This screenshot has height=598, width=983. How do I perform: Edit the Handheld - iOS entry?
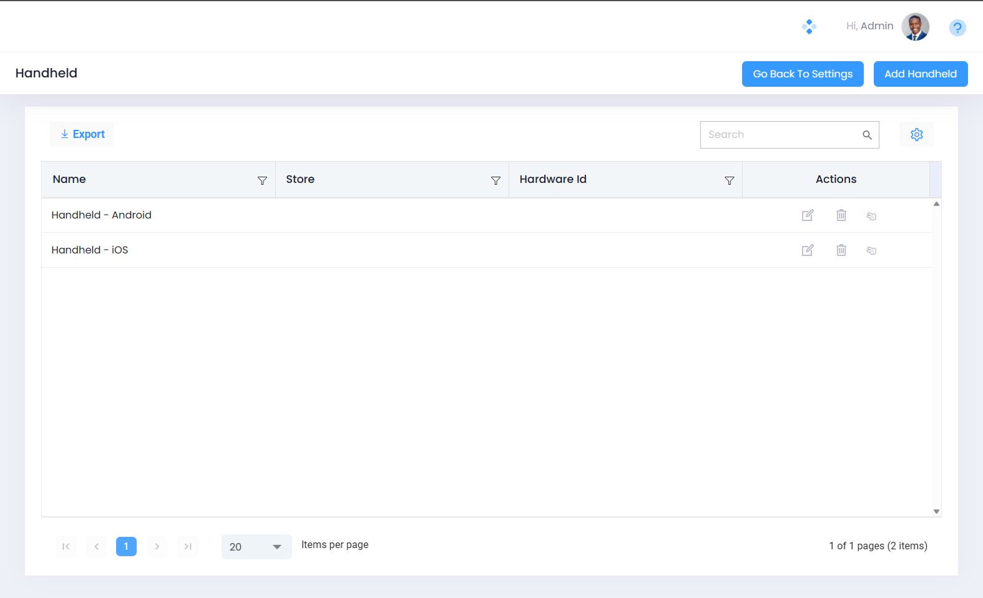808,250
